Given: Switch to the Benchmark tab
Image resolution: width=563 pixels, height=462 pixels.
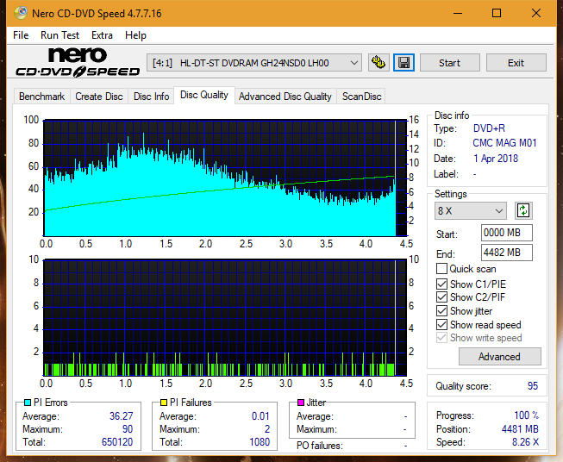Looking at the screenshot, I should tap(42, 97).
